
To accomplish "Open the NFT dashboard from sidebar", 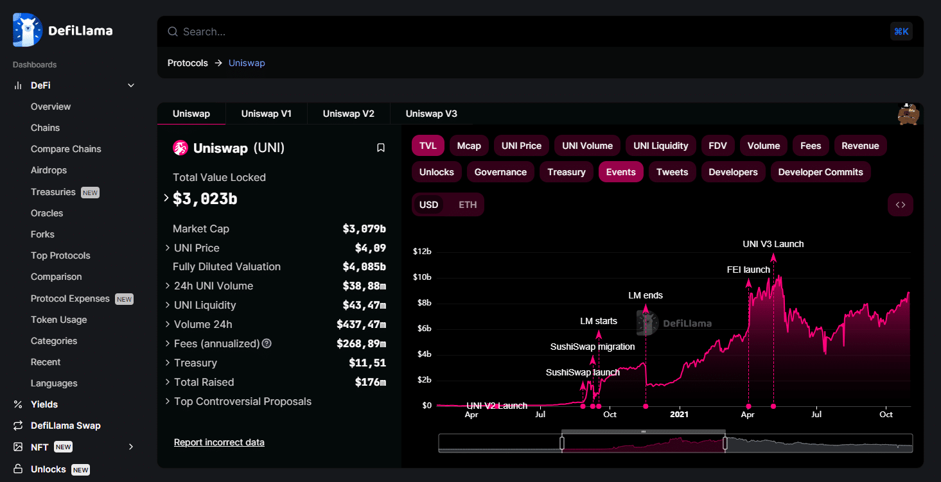I will (40, 446).
